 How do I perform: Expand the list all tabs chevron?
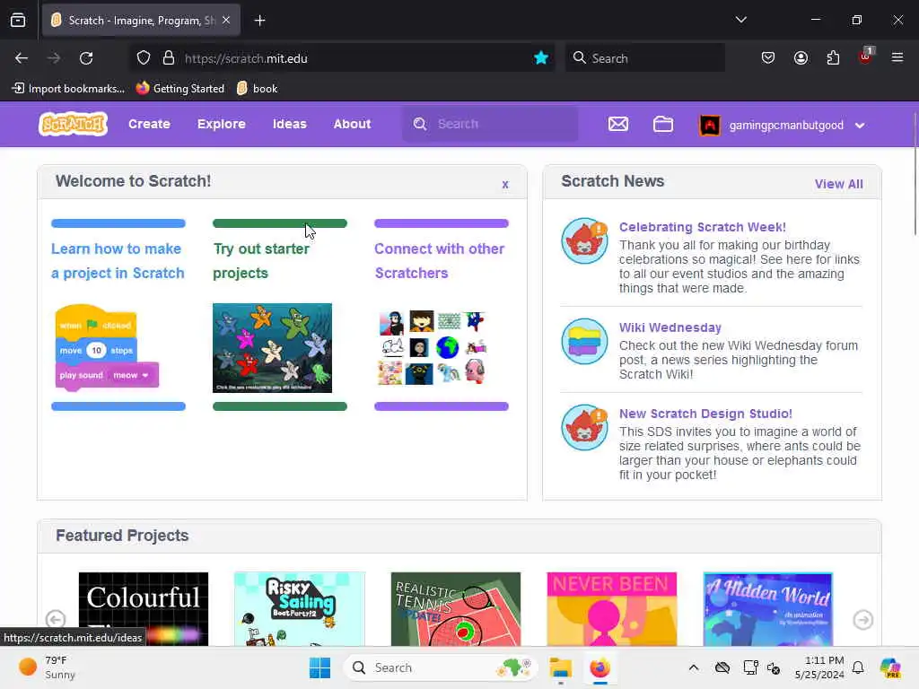tap(740, 20)
